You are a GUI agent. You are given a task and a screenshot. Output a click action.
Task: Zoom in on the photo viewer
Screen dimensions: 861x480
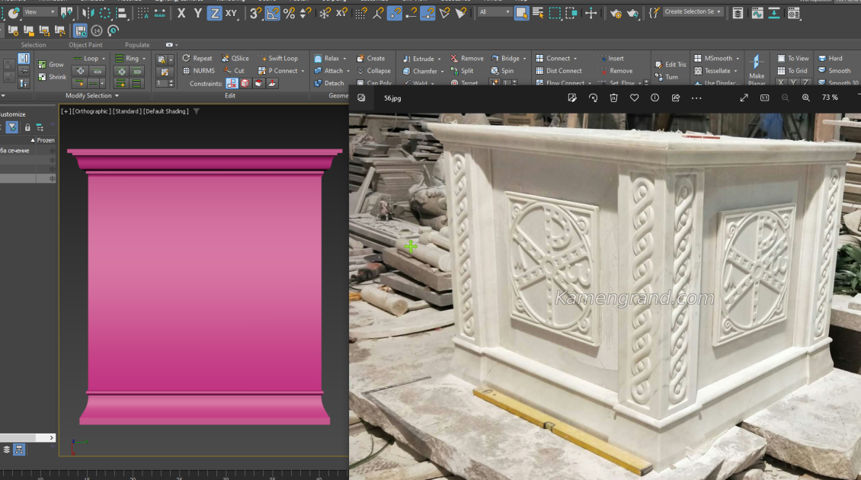(805, 98)
